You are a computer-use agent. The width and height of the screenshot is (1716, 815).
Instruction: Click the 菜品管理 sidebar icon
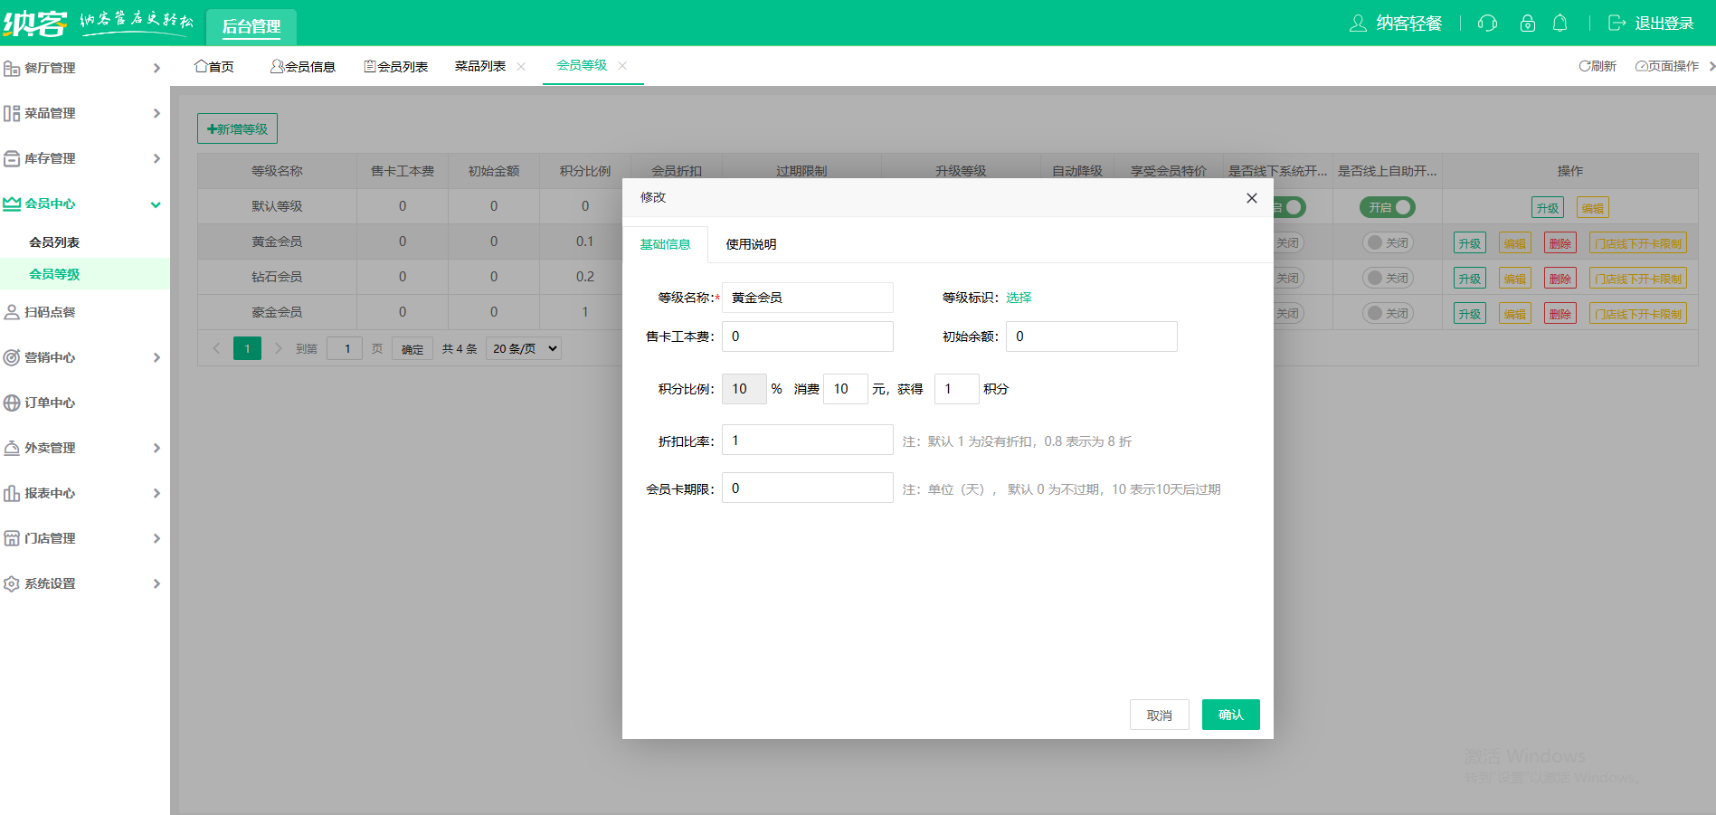(x=12, y=113)
